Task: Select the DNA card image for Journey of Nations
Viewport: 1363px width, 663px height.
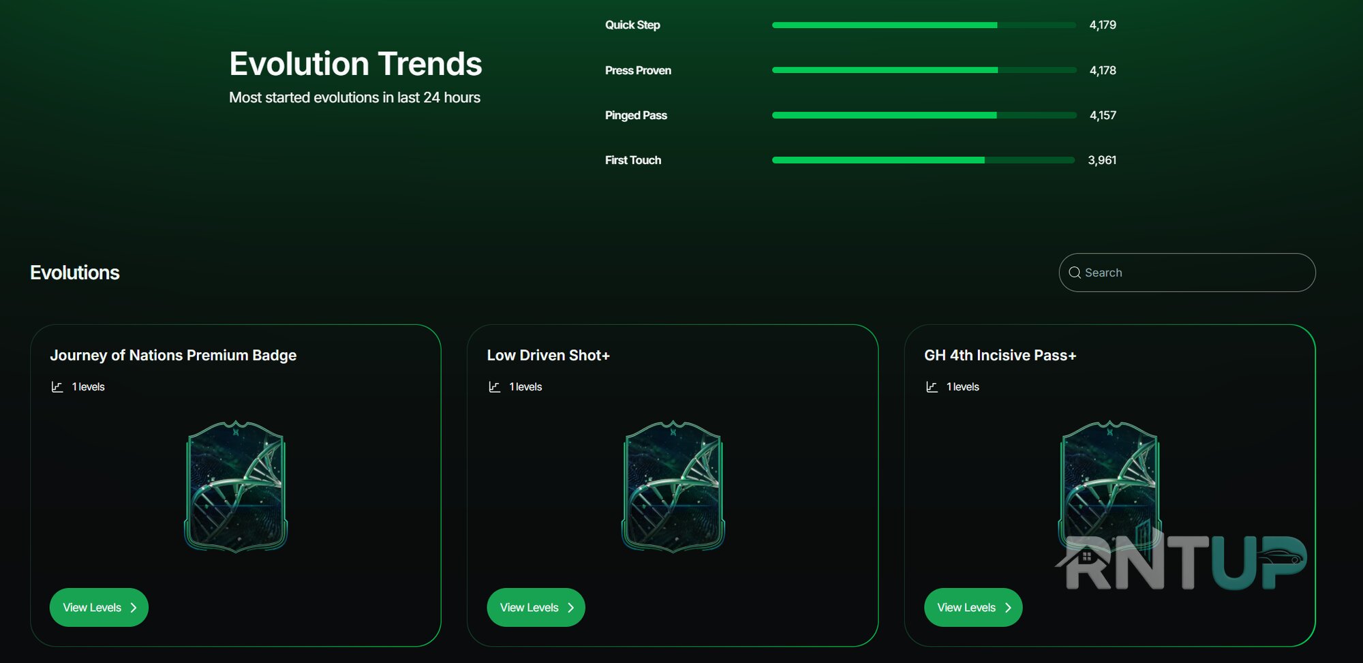Action: pos(236,487)
